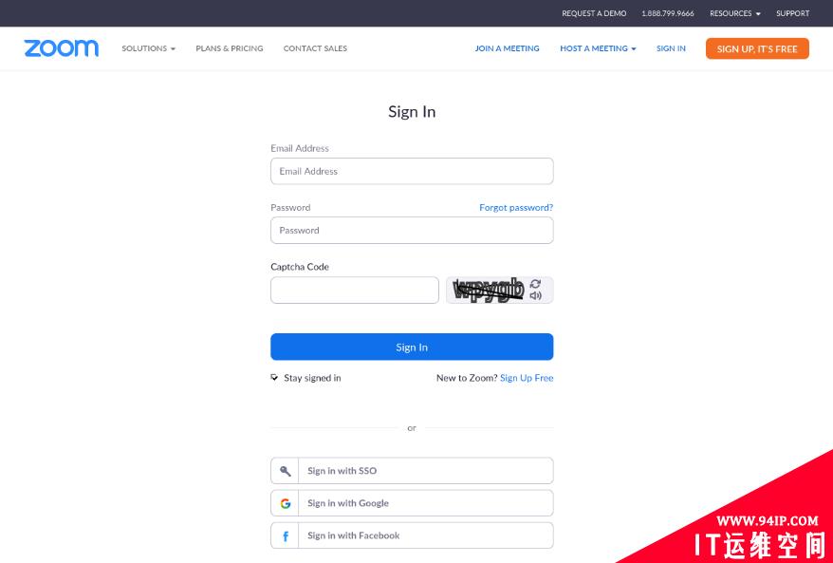Click the Google G icon
This screenshot has width=833, height=563.
pyautogui.click(x=286, y=503)
